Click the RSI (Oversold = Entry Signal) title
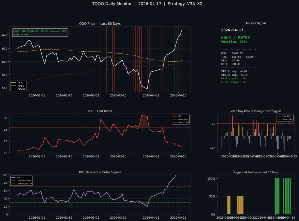The height and width of the screenshot is (221, 299). (x=100, y=172)
